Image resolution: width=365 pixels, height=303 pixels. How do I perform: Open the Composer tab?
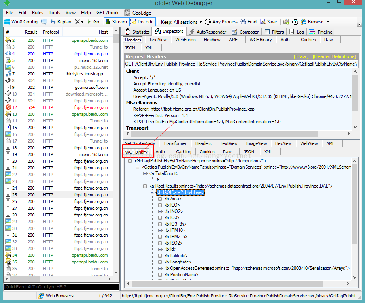pyautogui.click(x=245, y=32)
